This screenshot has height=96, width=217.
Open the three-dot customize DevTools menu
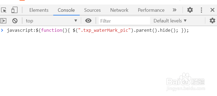[201, 10]
